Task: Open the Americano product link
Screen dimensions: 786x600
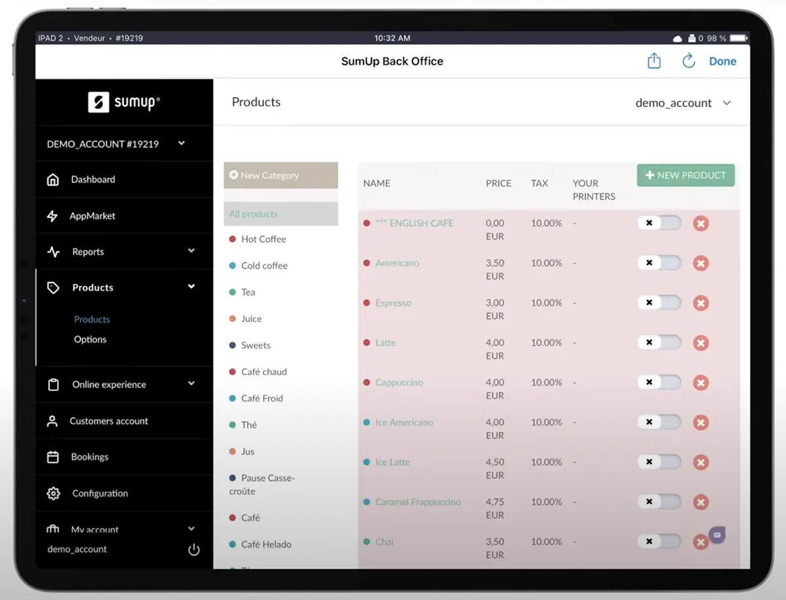Action: pos(397,263)
